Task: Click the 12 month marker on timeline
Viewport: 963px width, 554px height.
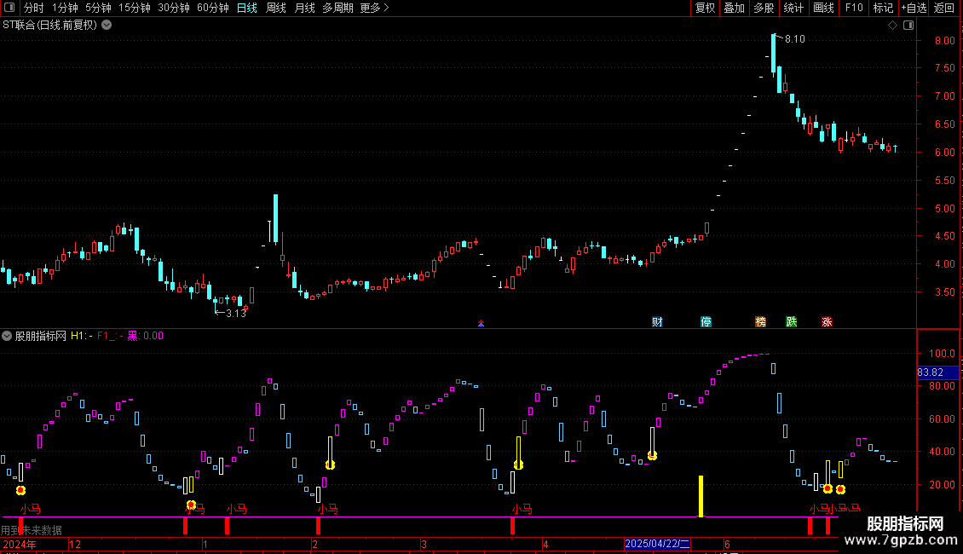Action: 75,544
